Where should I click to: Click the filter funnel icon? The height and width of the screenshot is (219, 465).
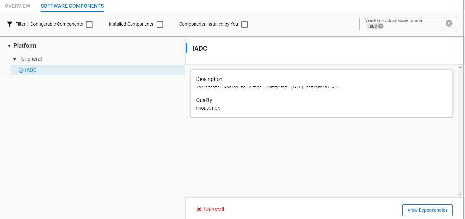point(9,24)
